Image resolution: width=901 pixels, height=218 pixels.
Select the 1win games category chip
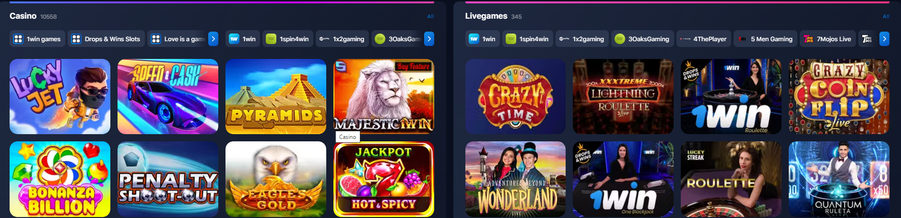(37, 39)
